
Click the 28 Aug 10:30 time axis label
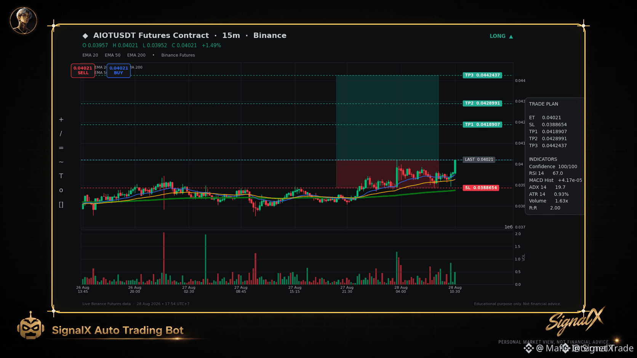(x=455, y=290)
